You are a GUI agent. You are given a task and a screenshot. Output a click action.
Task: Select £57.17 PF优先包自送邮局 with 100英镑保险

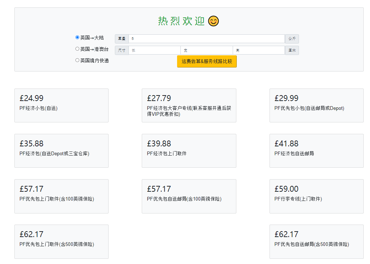click(x=189, y=196)
